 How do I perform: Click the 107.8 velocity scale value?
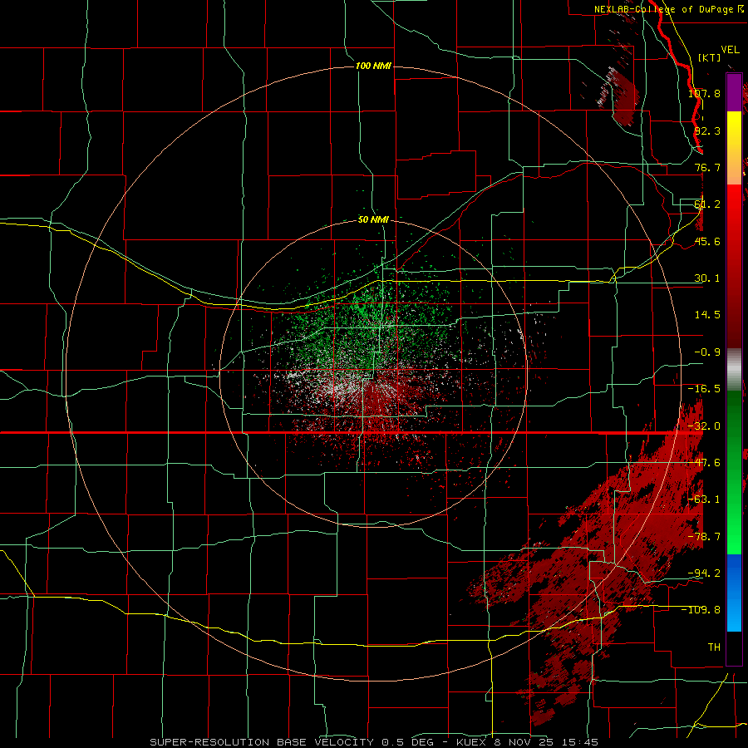pos(704,93)
